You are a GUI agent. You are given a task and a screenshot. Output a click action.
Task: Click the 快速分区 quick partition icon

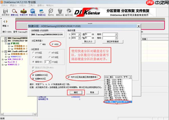coord(33,12)
